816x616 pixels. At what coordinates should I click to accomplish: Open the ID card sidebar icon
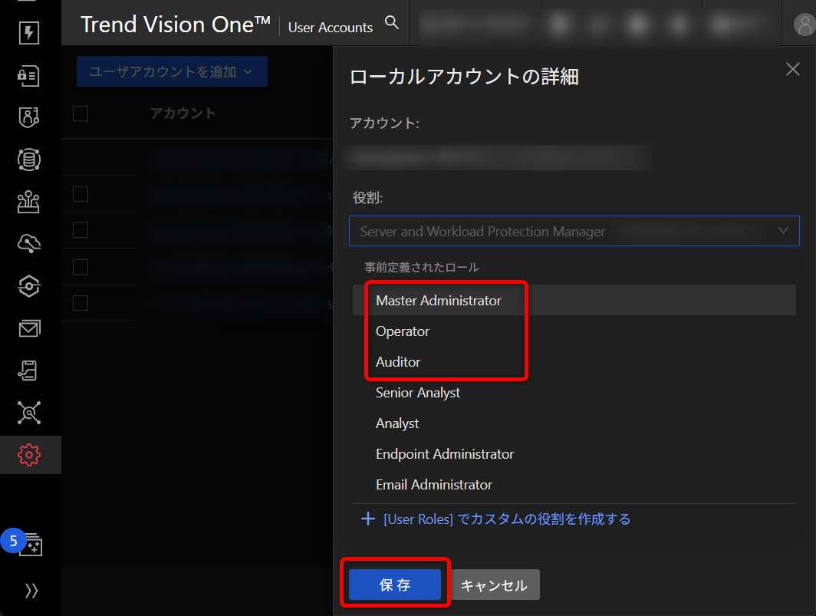(28, 76)
